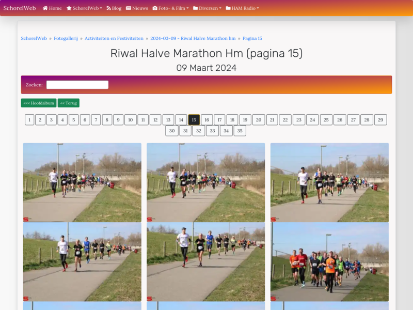This screenshot has height=310, width=413.
Task: Go to the Blog menu item
Action: tap(114, 8)
